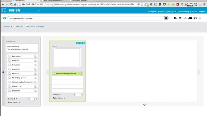
Task: Click the browser home button
Action: click(x=15, y=4)
